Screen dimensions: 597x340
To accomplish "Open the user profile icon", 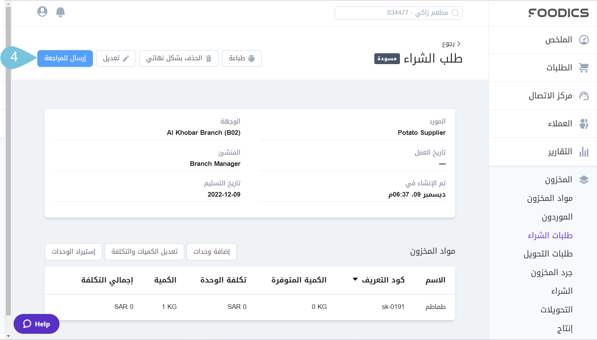I will [42, 12].
